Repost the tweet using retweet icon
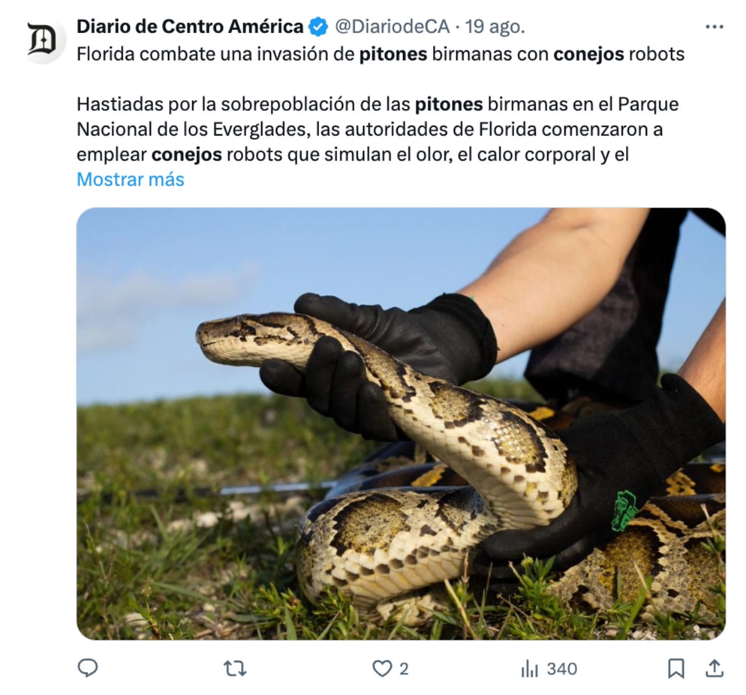Viewport: 746px width, 695px height. pyautogui.click(x=235, y=669)
